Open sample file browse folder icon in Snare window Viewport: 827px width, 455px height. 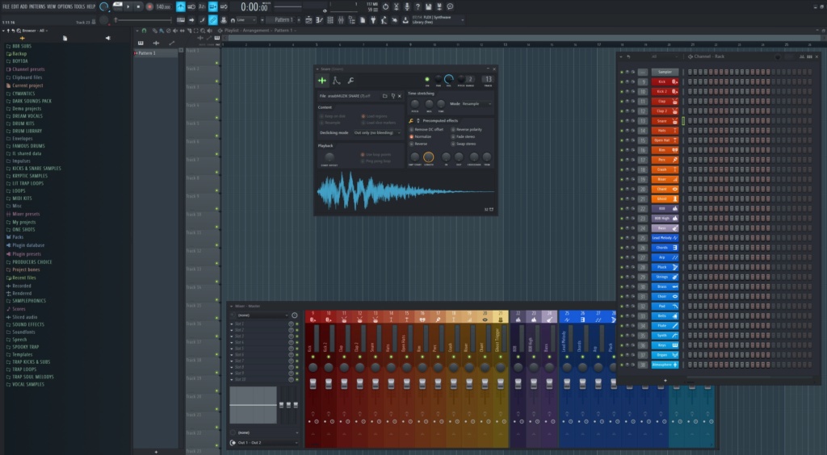tap(385, 96)
